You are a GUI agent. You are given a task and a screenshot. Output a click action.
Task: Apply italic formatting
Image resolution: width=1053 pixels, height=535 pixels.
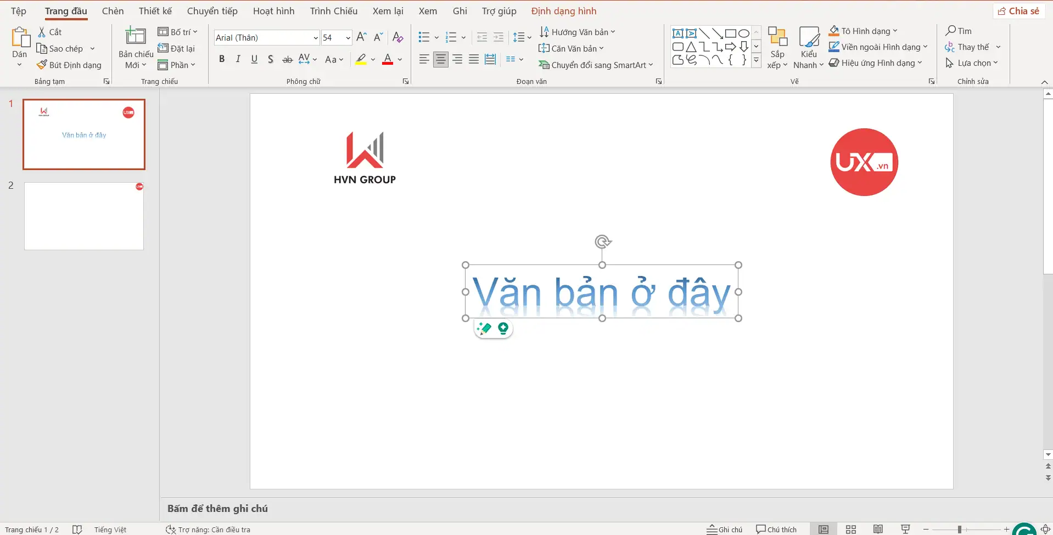point(238,59)
